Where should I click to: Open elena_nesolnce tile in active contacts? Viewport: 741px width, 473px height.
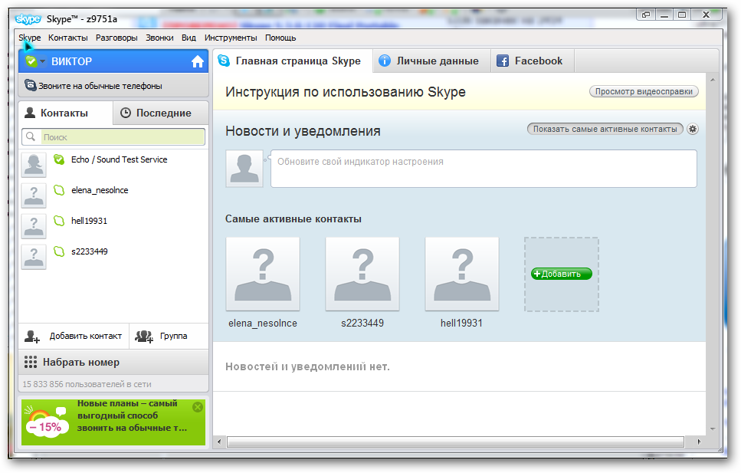point(263,274)
